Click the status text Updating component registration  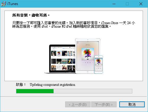52,85
